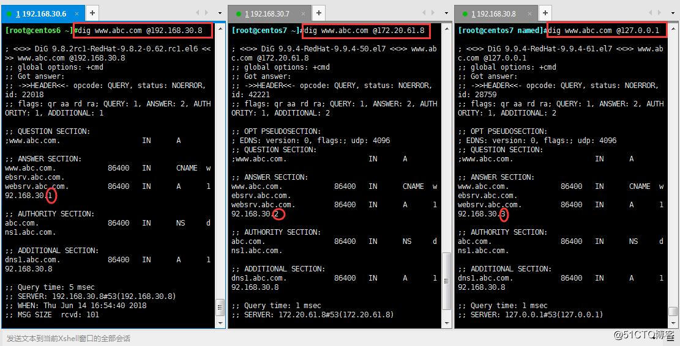Image resolution: width=680 pixels, height=346 pixels.
Task: Click 'MSG SIZE rcvd: 101' line
Action: pyautogui.click(x=52, y=315)
